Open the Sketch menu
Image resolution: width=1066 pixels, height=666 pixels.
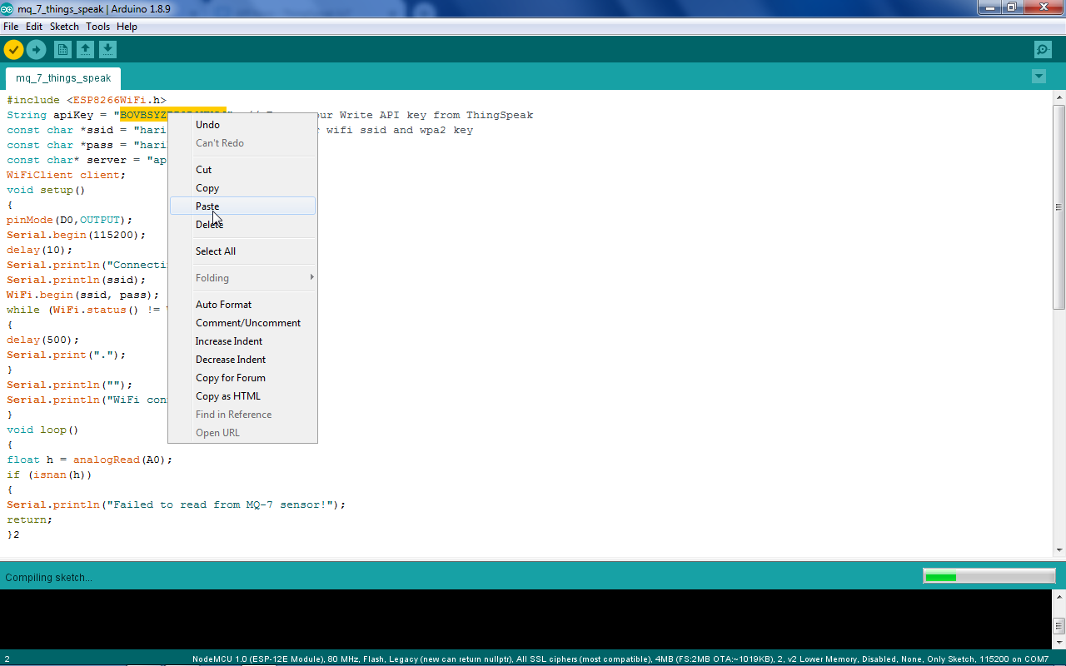click(x=64, y=27)
